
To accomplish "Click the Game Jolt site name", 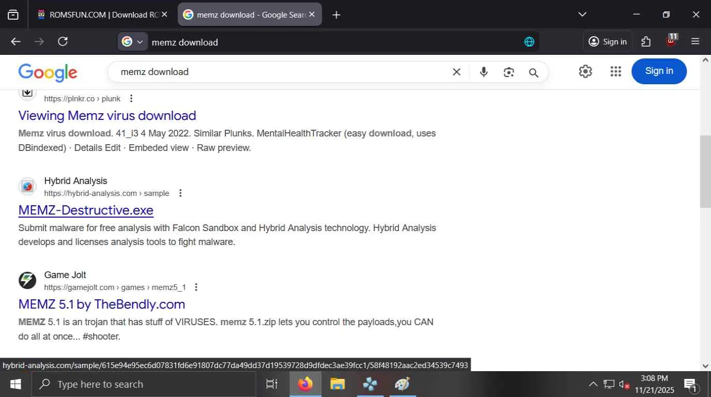I will [x=65, y=275].
